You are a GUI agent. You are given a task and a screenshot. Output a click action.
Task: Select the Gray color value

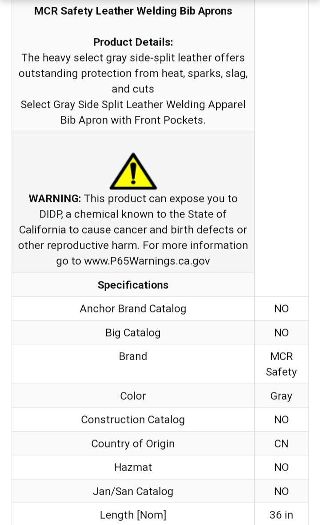281,396
